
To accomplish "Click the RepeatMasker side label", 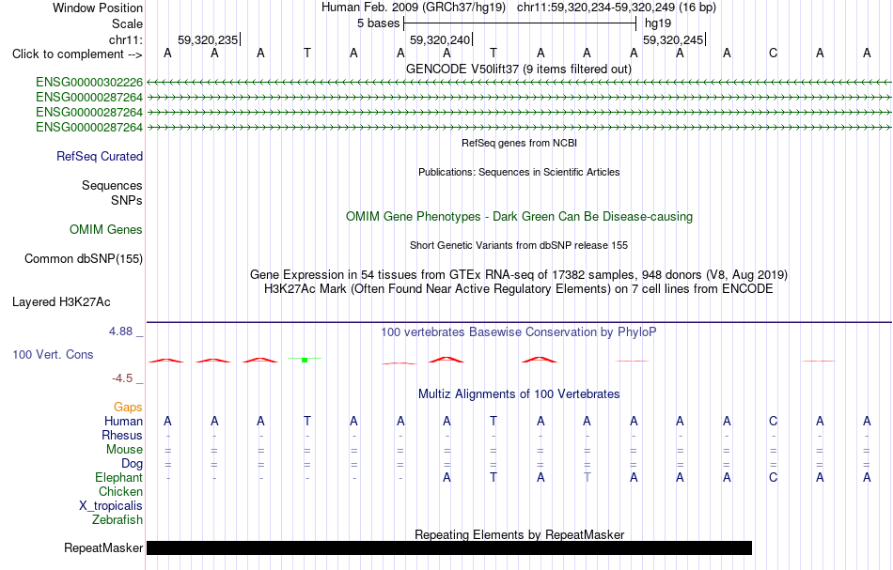I will pyautogui.click(x=103, y=547).
